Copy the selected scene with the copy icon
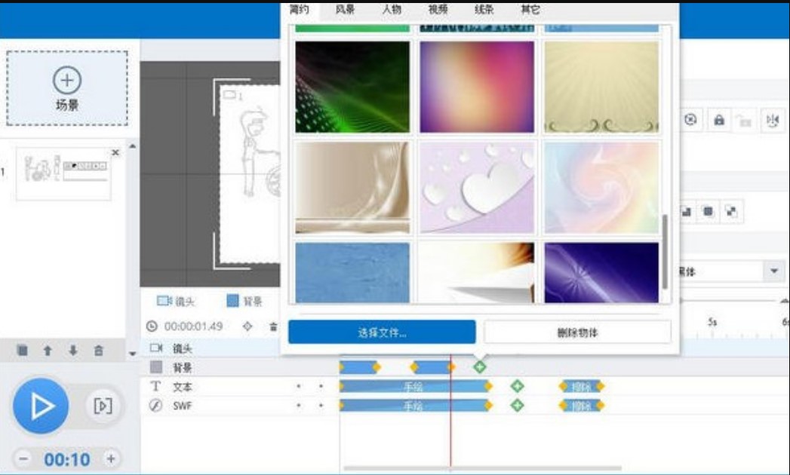790x475 pixels. pos(22,350)
